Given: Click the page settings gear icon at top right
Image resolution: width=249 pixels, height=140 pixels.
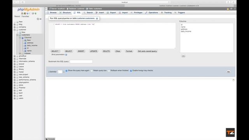Looking at the screenshot, I should 231,9.
